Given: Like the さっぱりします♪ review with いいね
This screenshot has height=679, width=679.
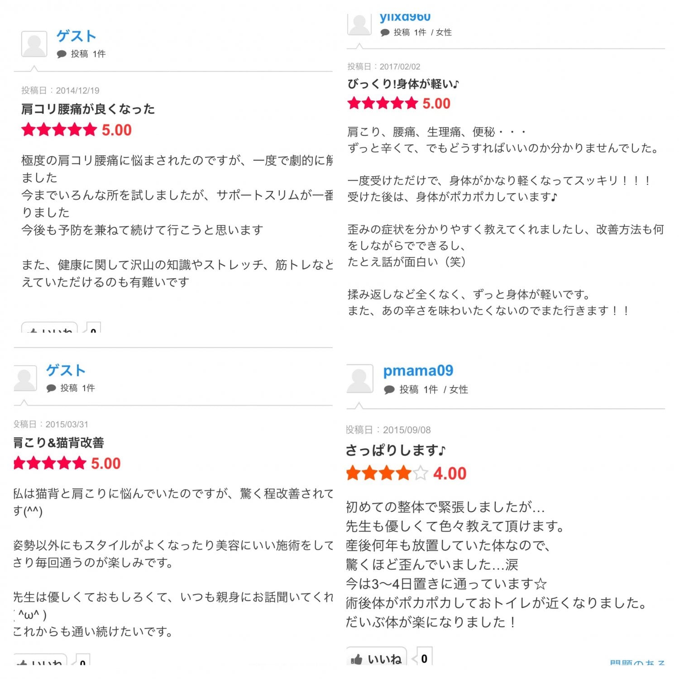Looking at the screenshot, I should pos(377,659).
